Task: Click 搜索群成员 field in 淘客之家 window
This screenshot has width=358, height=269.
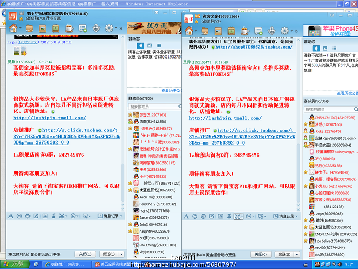Action: point(331,109)
